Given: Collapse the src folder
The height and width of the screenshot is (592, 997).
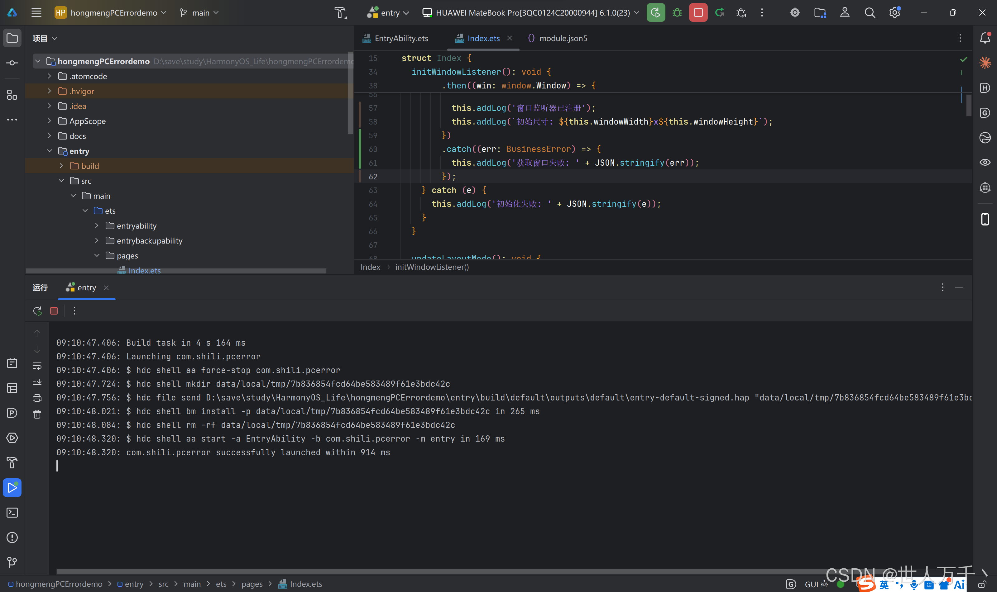Looking at the screenshot, I should pyautogui.click(x=61, y=181).
